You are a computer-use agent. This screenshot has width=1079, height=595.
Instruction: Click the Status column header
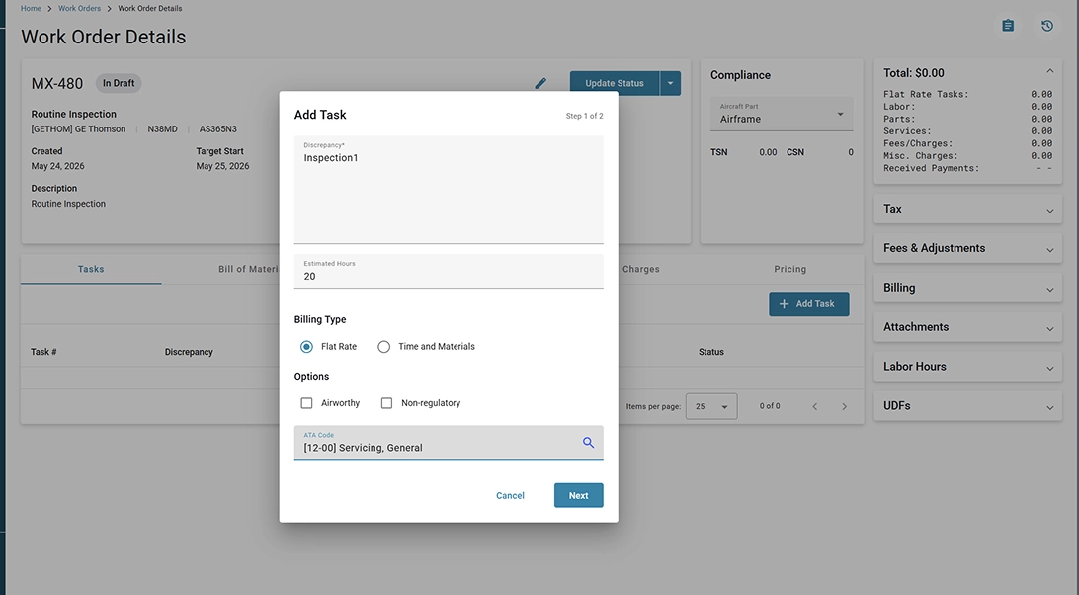coord(710,352)
